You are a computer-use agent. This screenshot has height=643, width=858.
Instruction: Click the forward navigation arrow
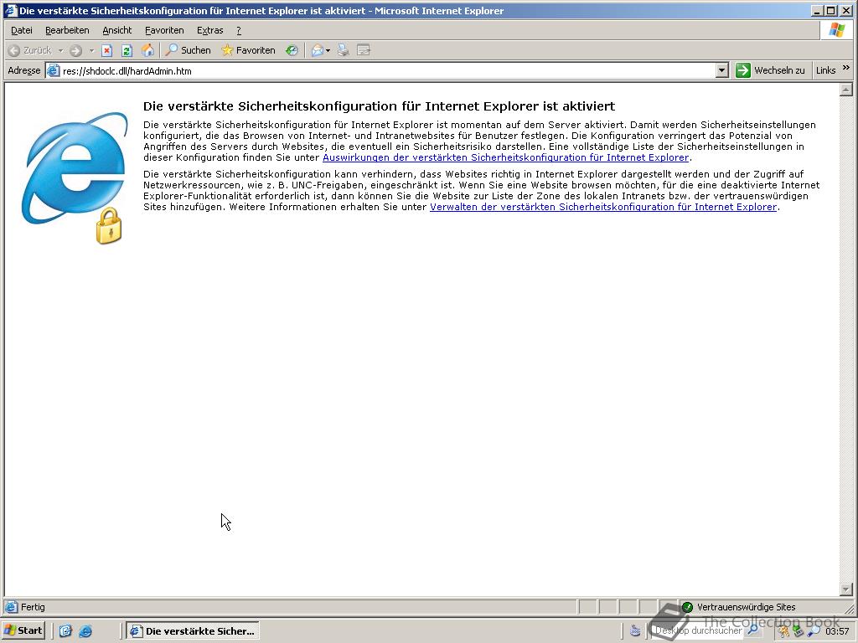point(76,51)
